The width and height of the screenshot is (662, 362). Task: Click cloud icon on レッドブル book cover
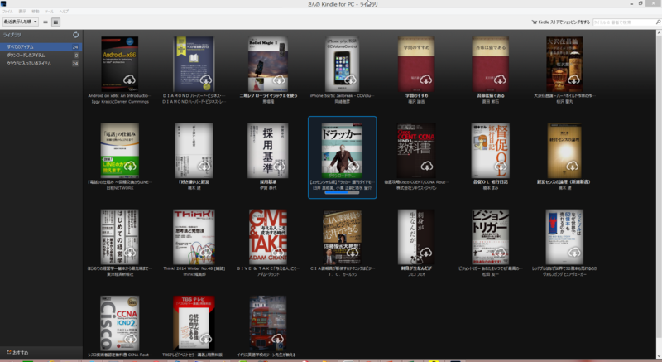574,253
